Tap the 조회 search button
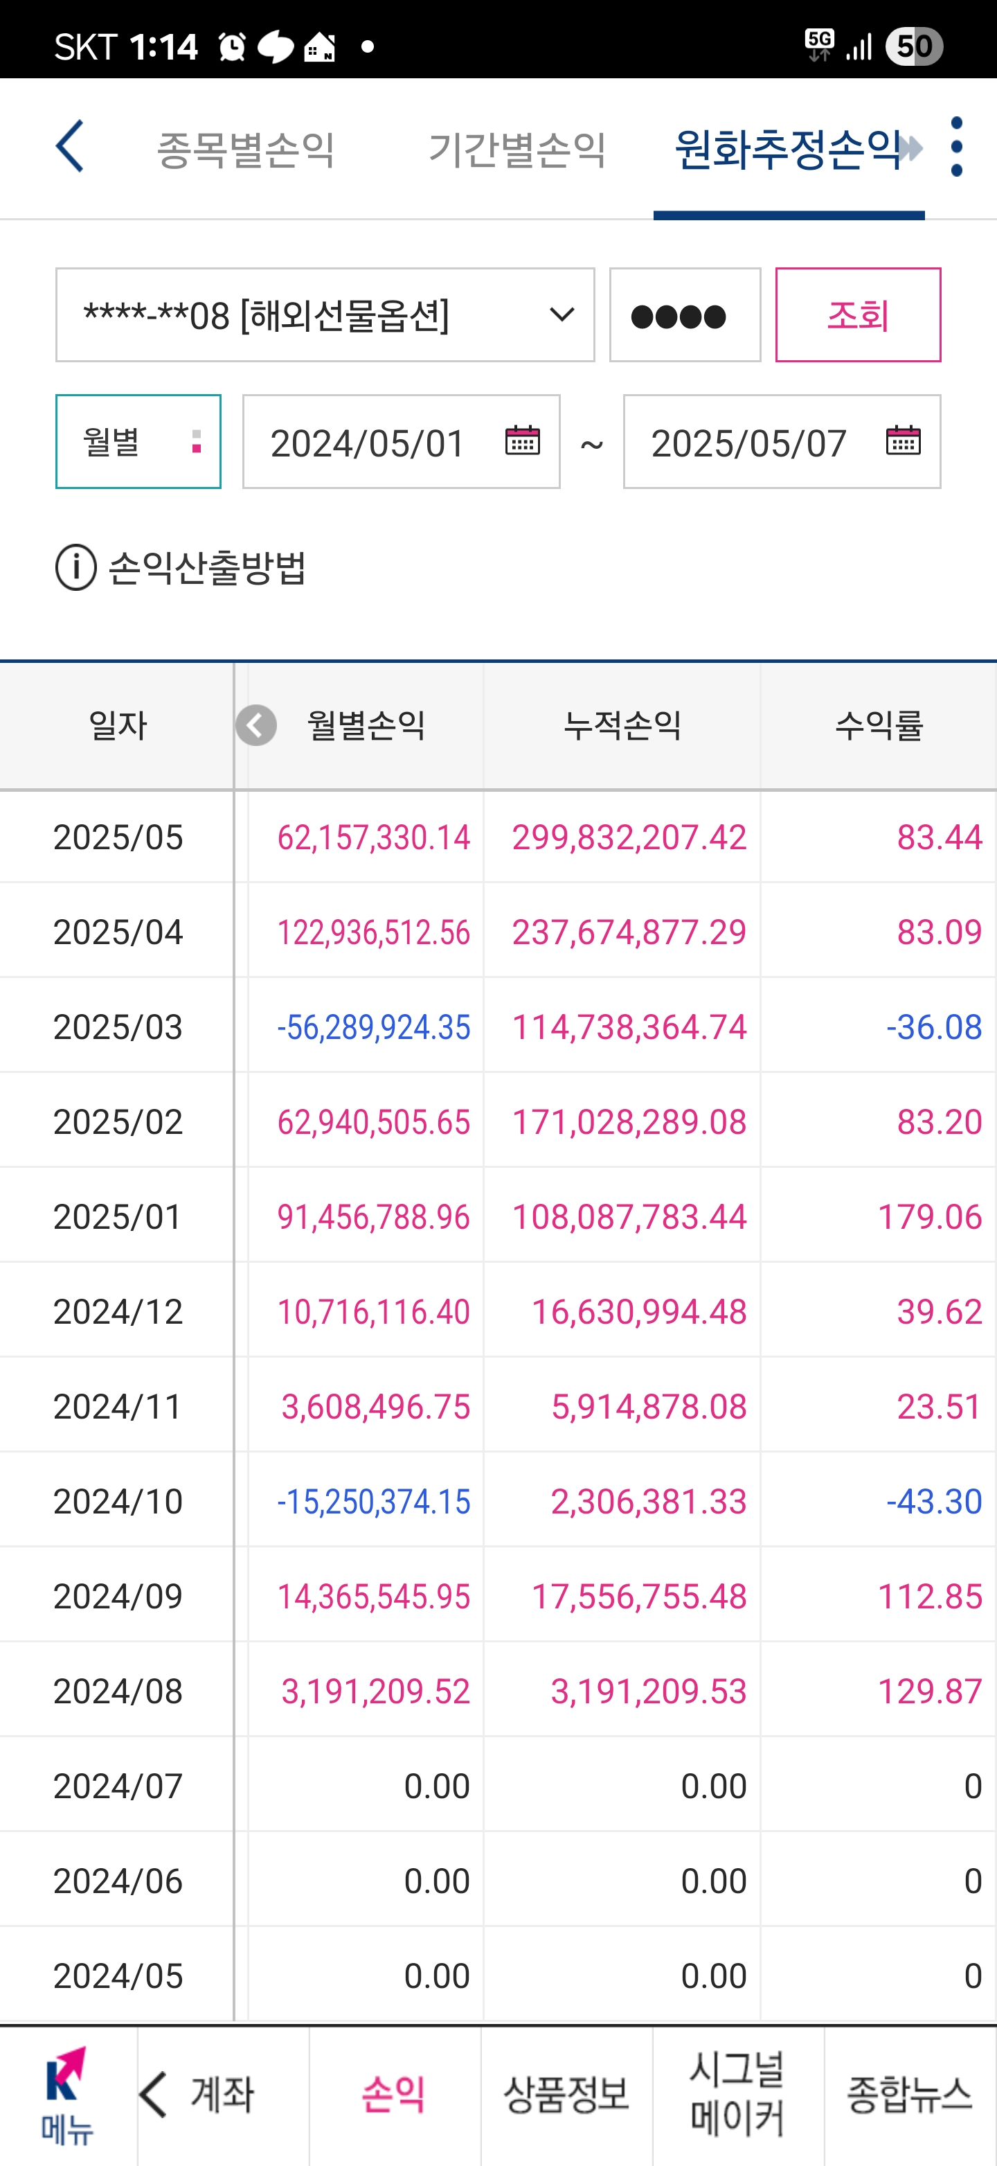 coord(859,315)
